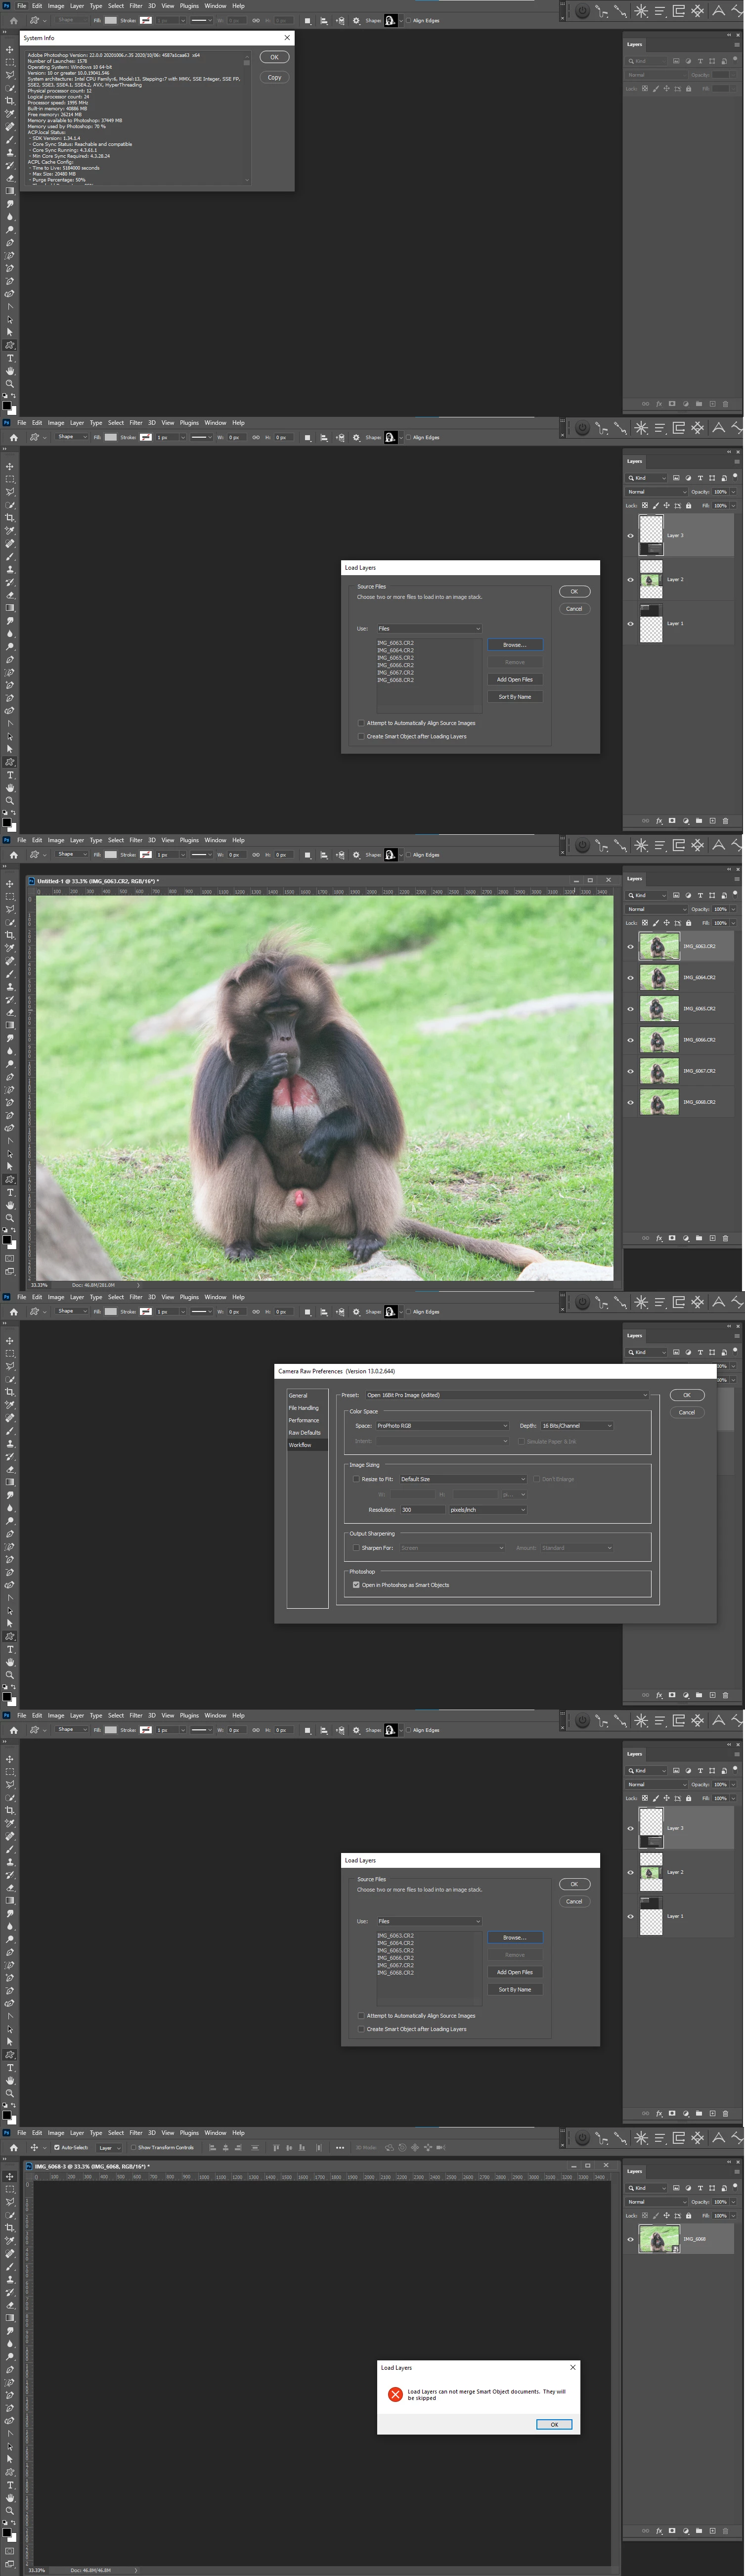Click OK in the System Info dialog

click(274, 57)
